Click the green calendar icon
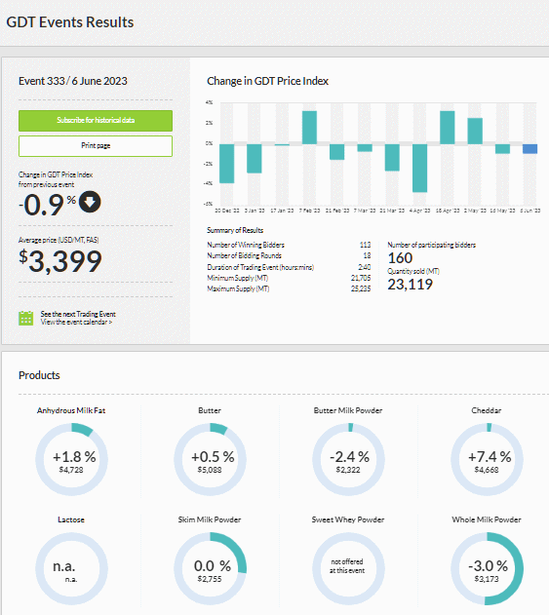 tap(26, 318)
